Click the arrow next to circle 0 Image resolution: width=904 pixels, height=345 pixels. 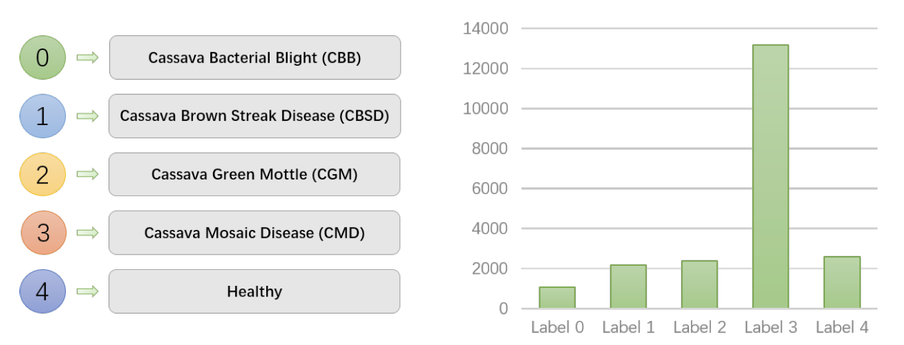[87, 58]
